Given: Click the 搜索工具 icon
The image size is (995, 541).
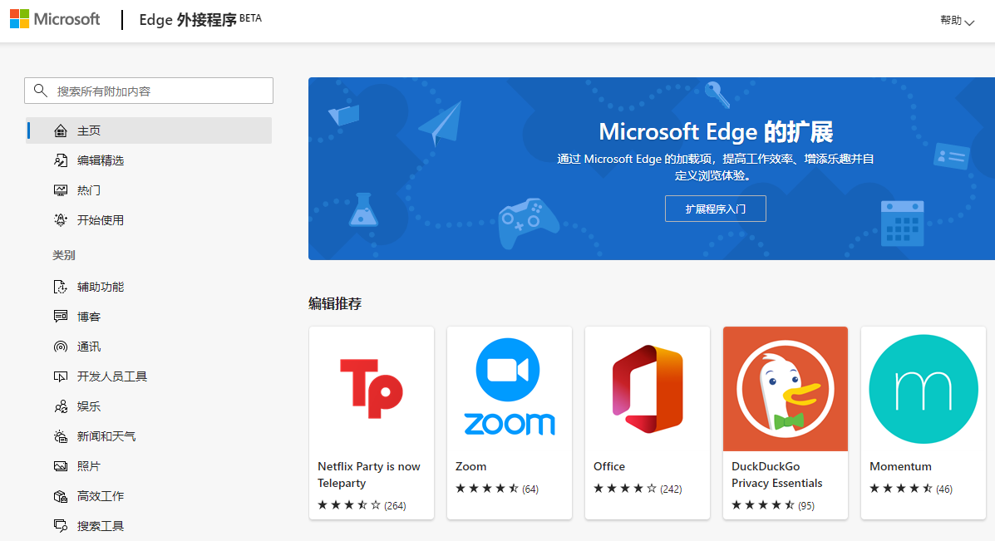Looking at the screenshot, I should (x=61, y=526).
